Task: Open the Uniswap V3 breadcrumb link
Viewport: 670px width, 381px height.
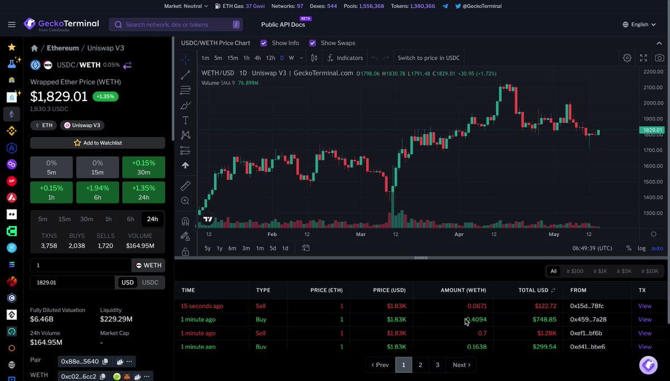Action: tap(107, 49)
